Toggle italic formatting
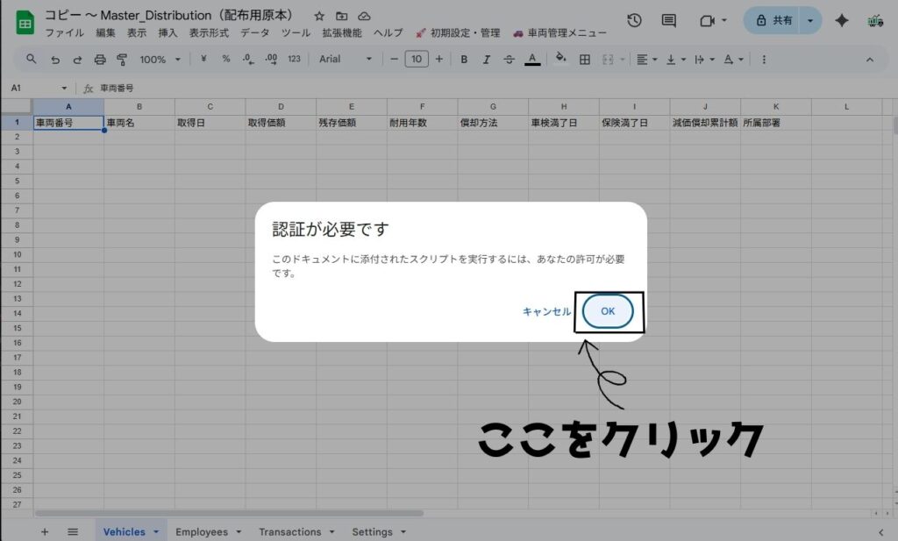The image size is (898, 541). click(487, 60)
